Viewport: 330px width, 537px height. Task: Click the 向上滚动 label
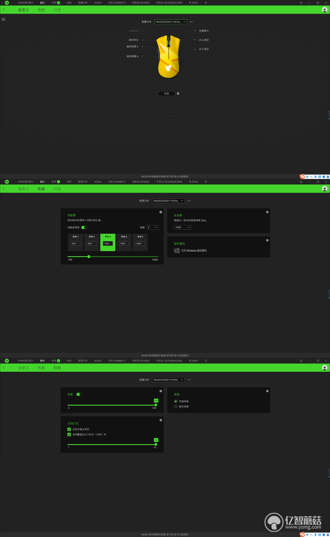[x=204, y=40]
